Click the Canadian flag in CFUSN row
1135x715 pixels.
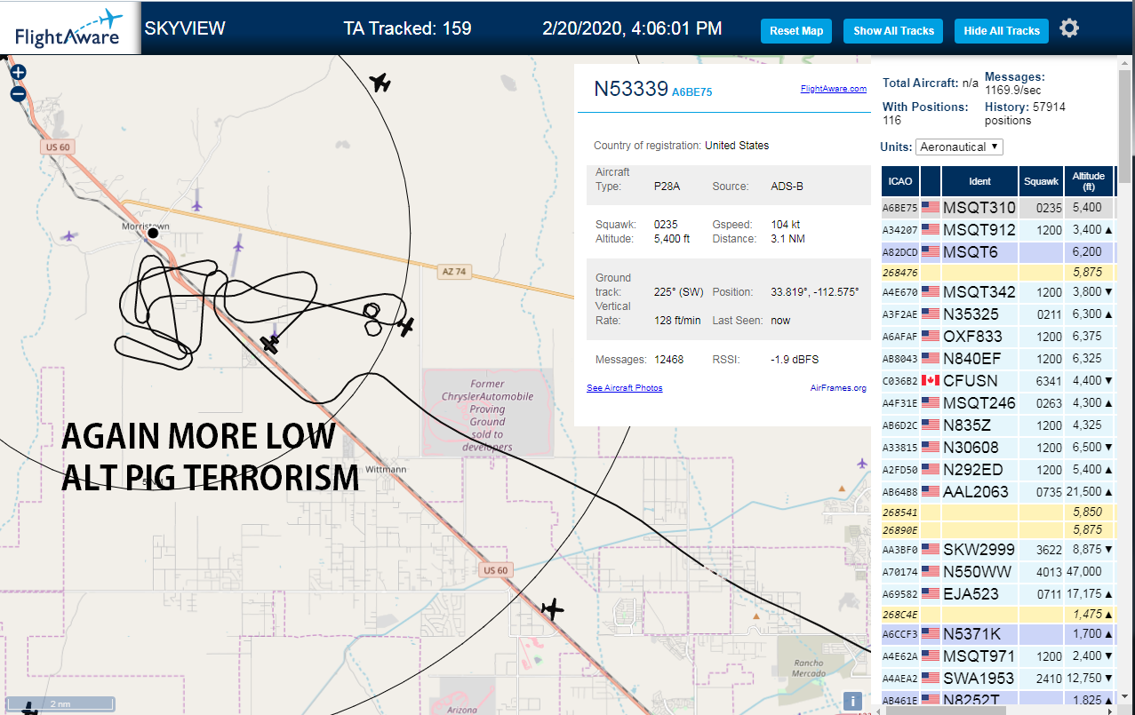point(931,380)
